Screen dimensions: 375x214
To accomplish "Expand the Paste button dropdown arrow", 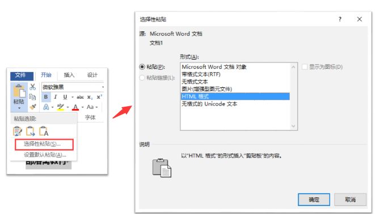I will [19, 108].
